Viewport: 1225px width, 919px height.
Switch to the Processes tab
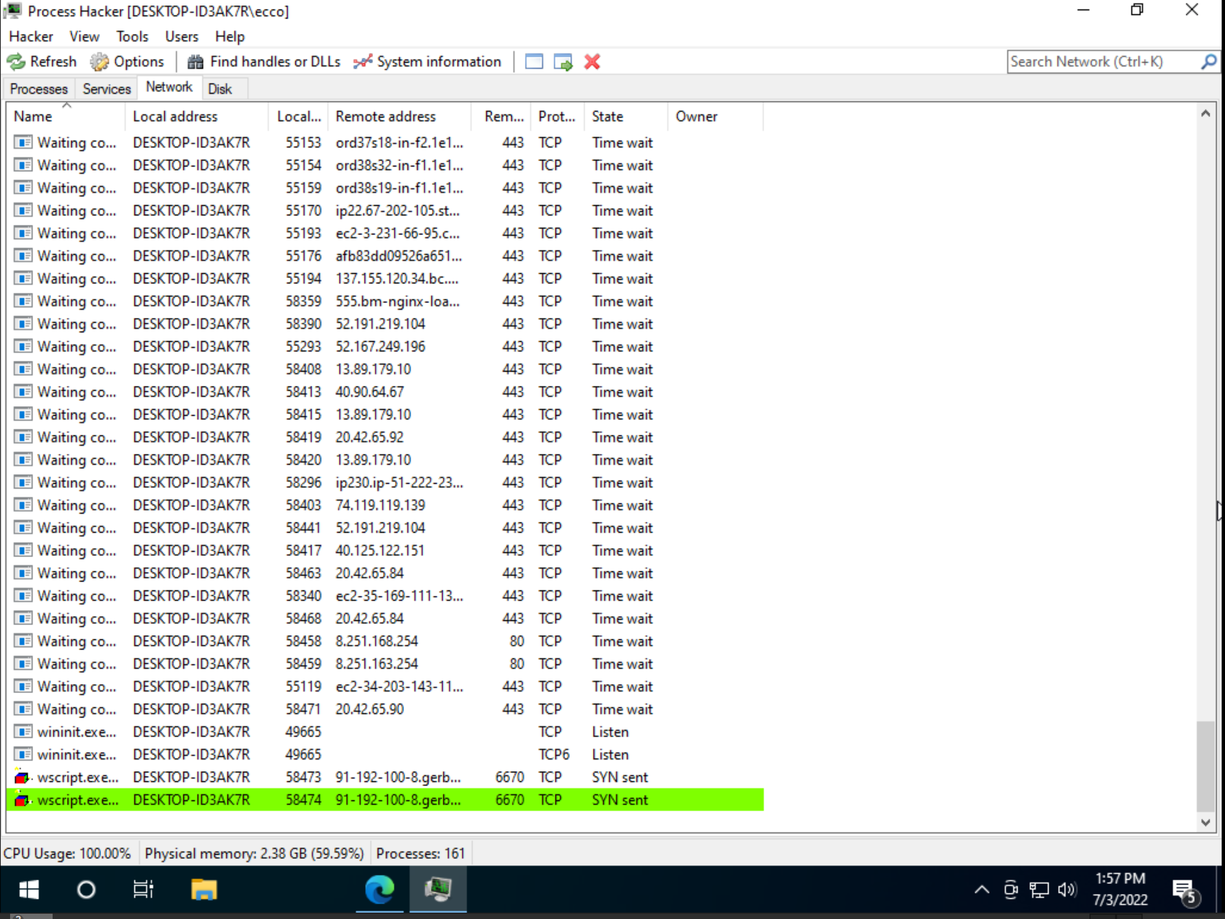[x=39, y=89]
